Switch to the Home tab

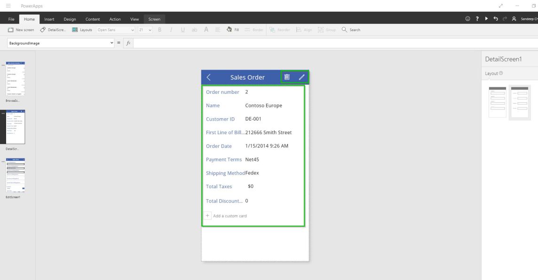click(29, 19)
